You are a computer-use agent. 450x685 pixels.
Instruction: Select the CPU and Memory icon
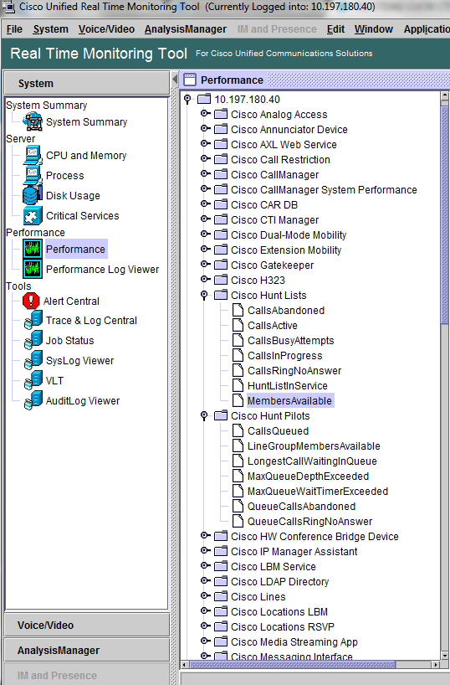[33, 156]
